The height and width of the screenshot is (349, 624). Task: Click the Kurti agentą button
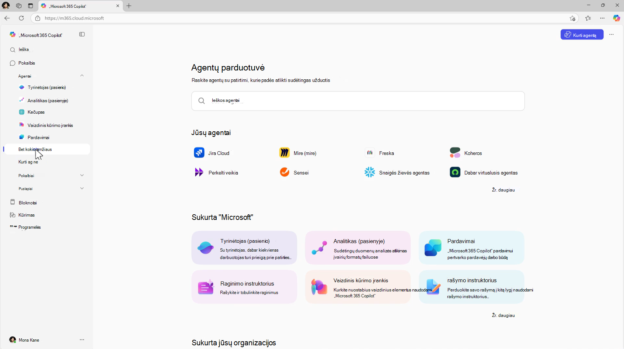point(582,35)
